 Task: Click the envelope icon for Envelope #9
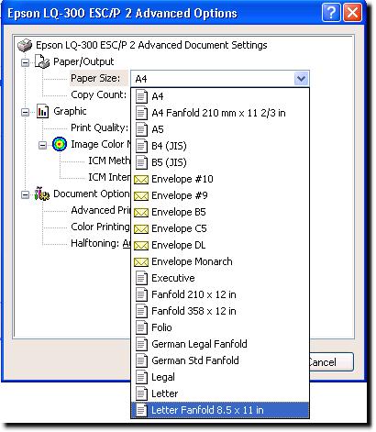click(x=141, y=196)
